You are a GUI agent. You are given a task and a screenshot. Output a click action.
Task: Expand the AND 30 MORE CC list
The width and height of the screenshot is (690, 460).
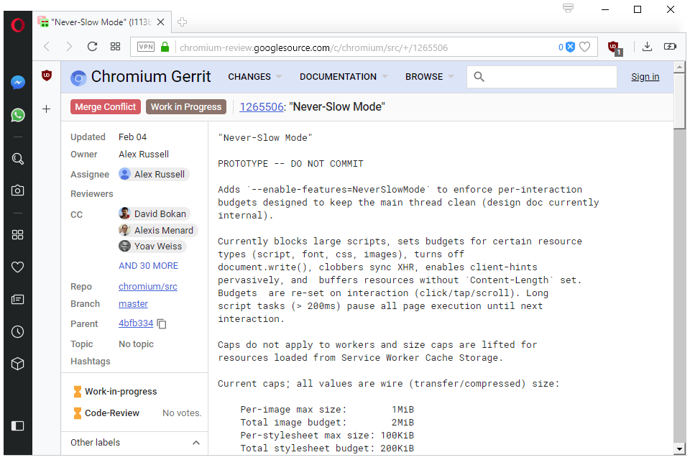(148, 266)
